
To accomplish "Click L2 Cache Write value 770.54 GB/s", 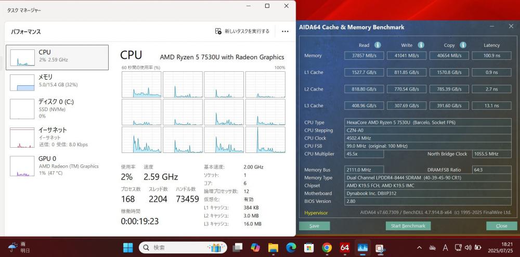I will [x=407, y=89].
